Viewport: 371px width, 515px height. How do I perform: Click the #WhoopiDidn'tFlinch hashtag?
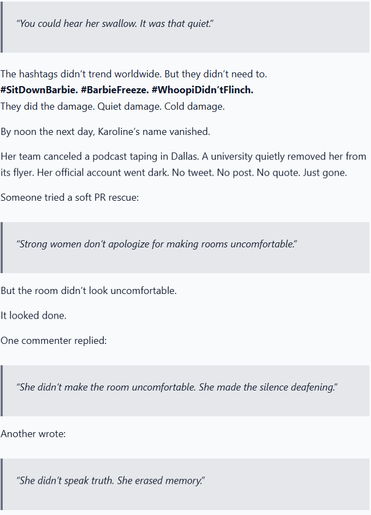tap(203, 89)
